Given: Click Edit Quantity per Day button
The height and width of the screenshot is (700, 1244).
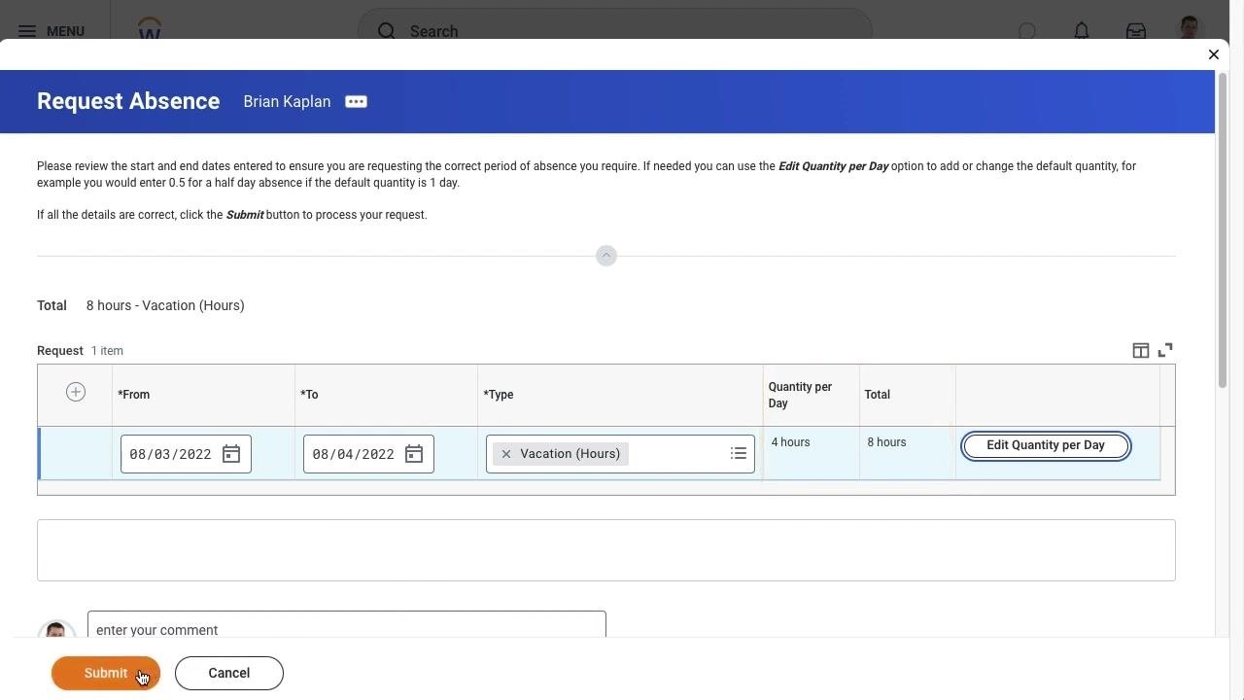Looking at the screenshot, I should [x=1046, y=445].
